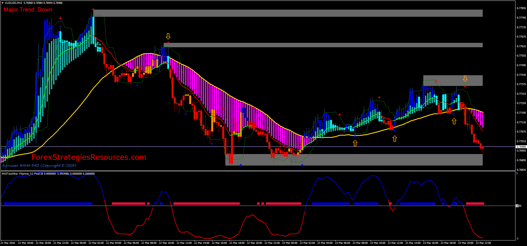Viewport: 527px width, 246px height.
Task: Open the AUDUSD,M15 chart dropdown triangle
Action: [x=2, y=3]
